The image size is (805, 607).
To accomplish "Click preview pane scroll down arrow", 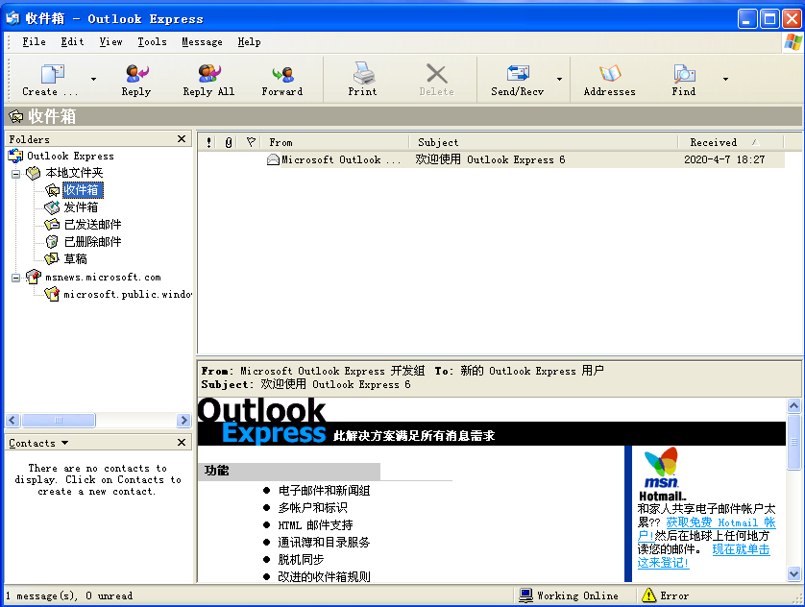I will pos(793,573).
